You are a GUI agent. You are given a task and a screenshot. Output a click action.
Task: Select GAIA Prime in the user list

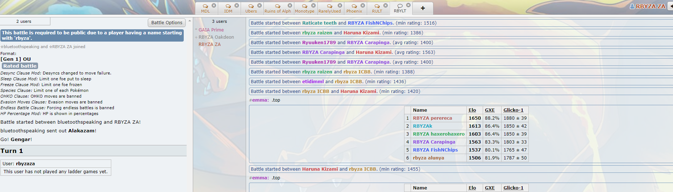click(x=211, y=30)
